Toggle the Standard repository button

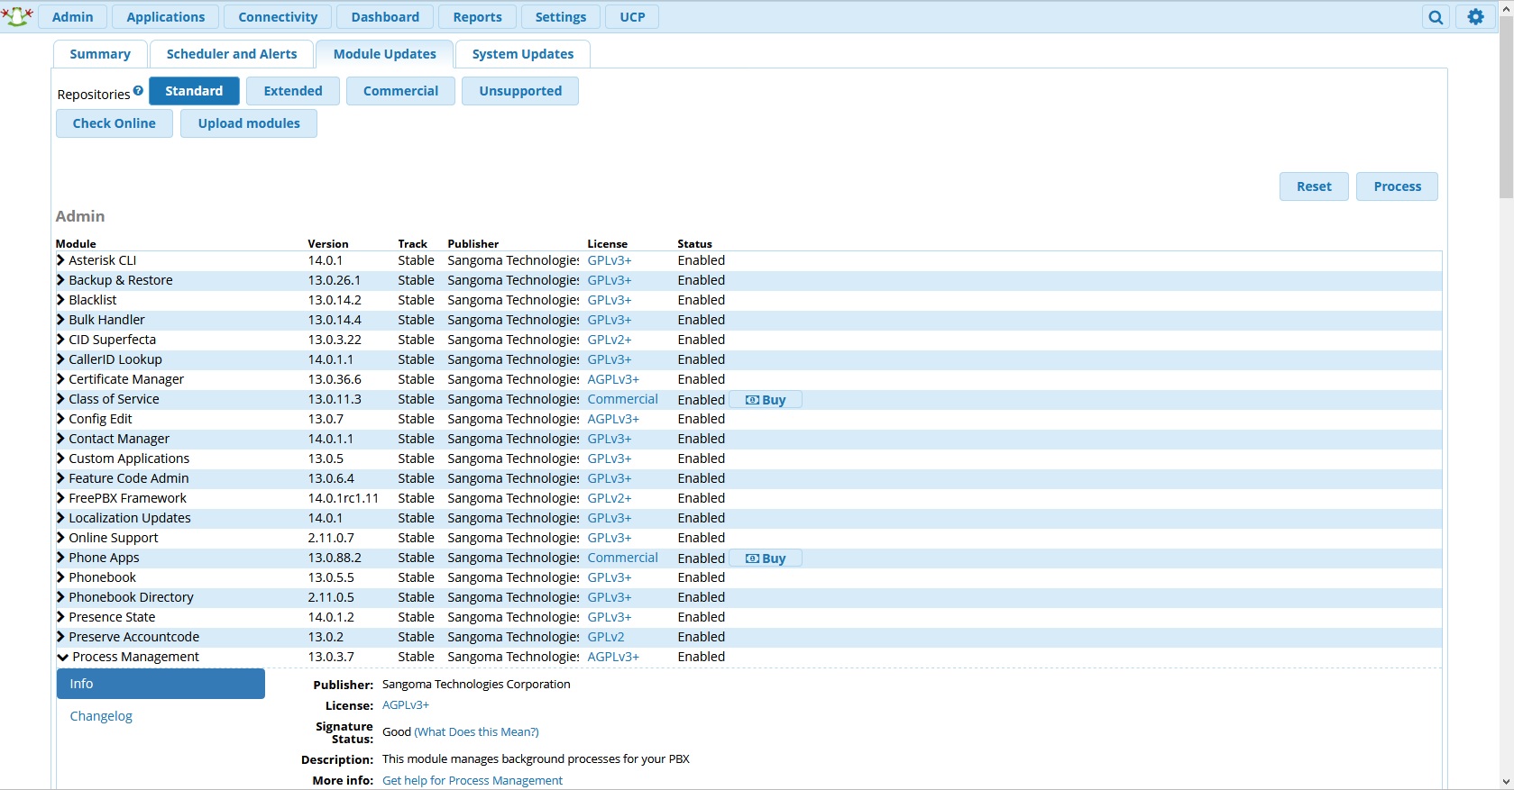pos(194,91)
